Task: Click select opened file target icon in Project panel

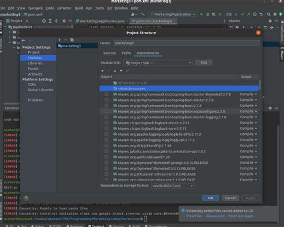Action: tap(44, 21)
